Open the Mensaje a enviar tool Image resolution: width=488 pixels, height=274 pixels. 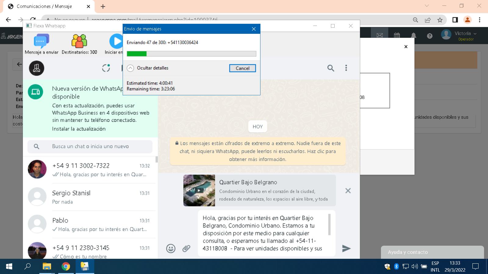[41, 44]
